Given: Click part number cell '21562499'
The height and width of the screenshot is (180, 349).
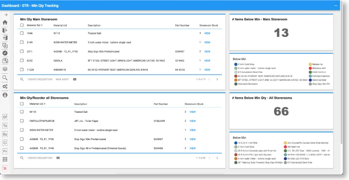Looking at the screenshot, I should pos(159,121).
